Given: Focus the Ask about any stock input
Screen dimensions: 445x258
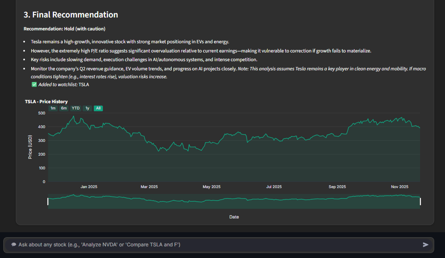Looking at the screenshot, I should pos(216,245).
